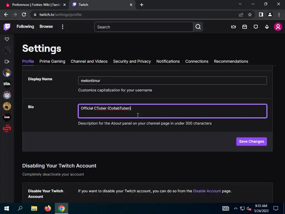Open the Recommendations settings tab
Image resolution: width=285 pixels, height=214 pixels.
(x=231, y=61)
